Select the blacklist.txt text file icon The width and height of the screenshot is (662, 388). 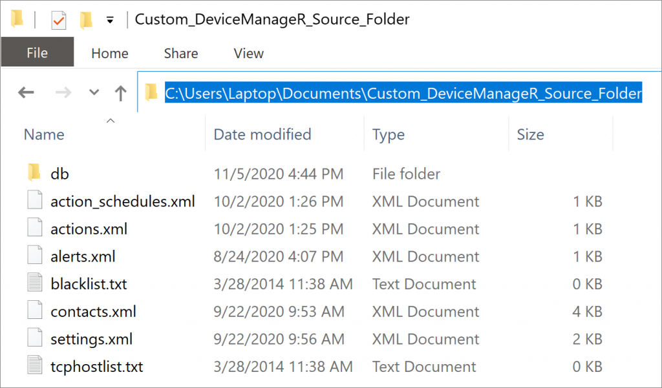pos(35,284)
